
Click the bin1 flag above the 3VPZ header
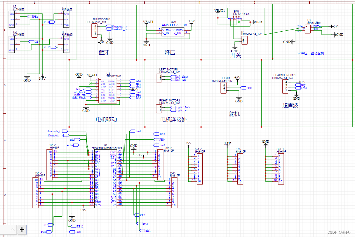pyautogui.click(x=135, y=131)
